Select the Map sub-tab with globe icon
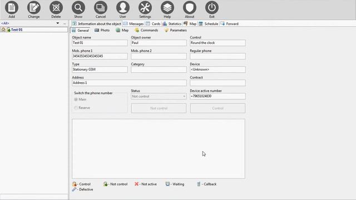Screen dimensions: 356x200 click(122, 30)
